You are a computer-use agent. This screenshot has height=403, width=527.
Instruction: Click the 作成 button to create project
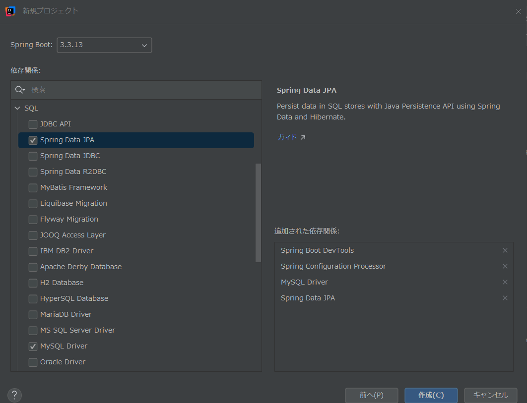431,395
